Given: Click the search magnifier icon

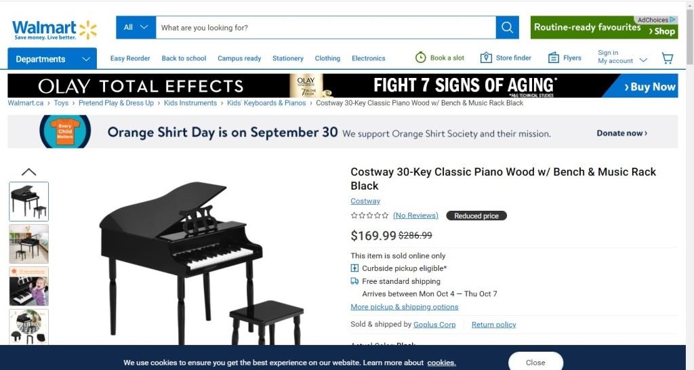Looking at the screenshot, I should point(507,28).
